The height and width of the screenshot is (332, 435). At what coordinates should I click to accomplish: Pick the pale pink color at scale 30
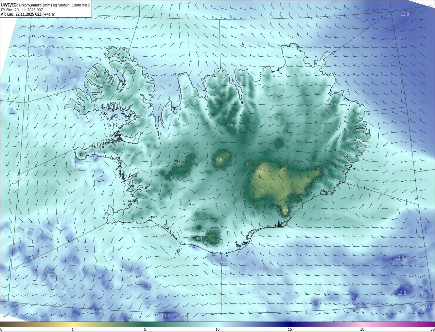pyautogui.click(x=362, y=324)
